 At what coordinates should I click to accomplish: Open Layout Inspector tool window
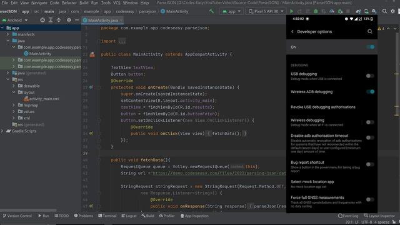pos(379,216)
